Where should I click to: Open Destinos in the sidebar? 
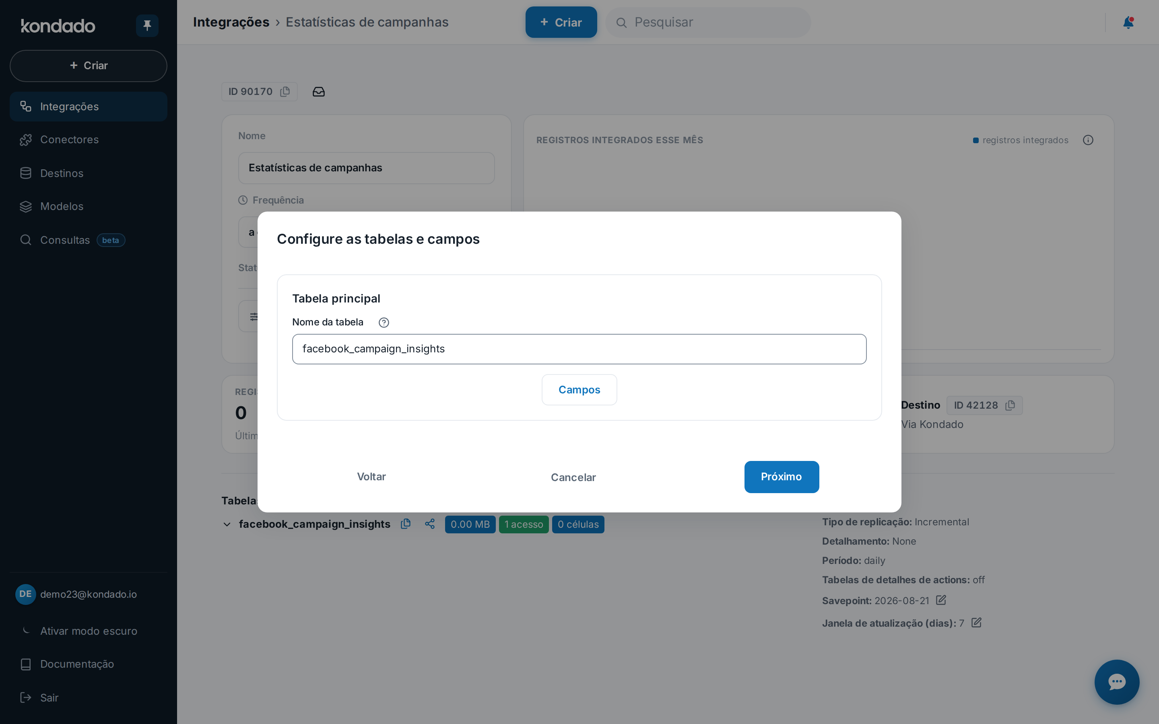tap(89, 173)
